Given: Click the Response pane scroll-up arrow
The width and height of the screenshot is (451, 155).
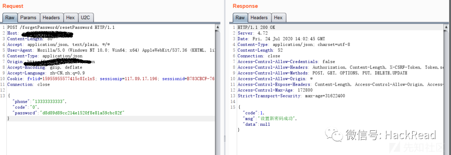Looking at the screenshot, I should pyautogui.click(x=446, y=27).
